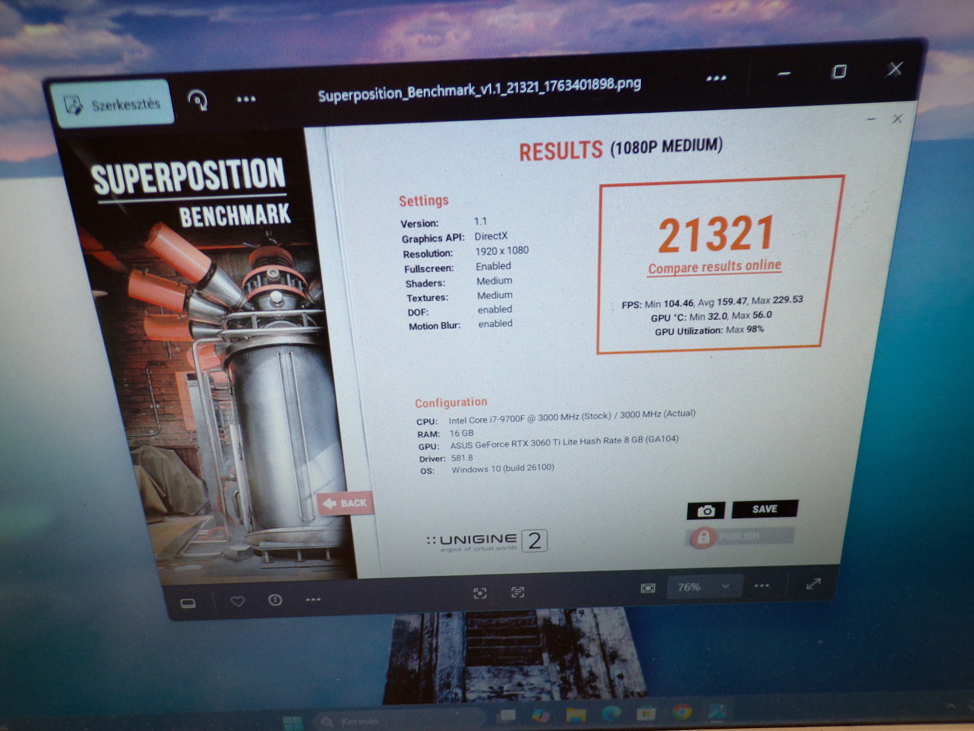
Task: Open File Explorer from the taskbar
Action: click(x=576, y=714)
